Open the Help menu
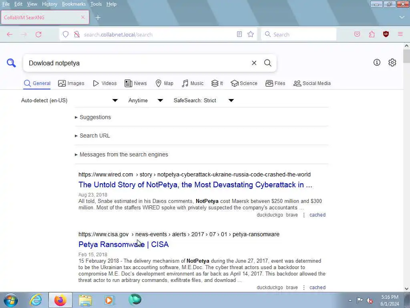Screen dimensions: 410x308 pos(111,4)
